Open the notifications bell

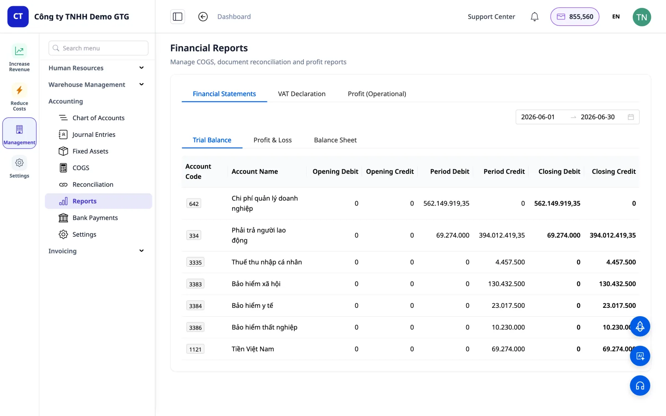tap(534, 17)
